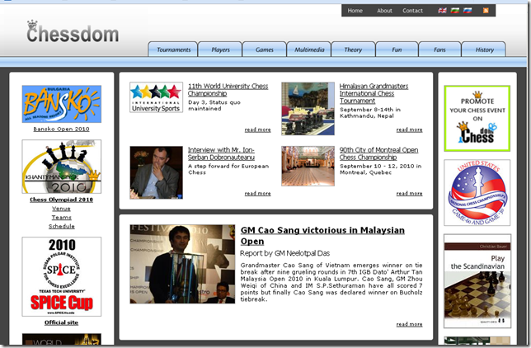Select the Theory tab
Image resolution: width=531 pixels, height=348 pixels.
[x=353, y=49]
